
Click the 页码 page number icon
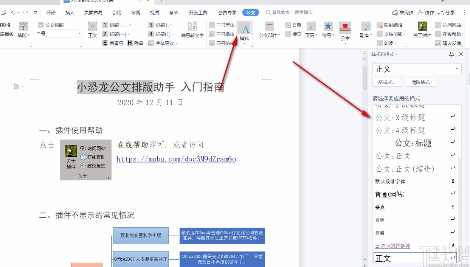click(311, 30)
